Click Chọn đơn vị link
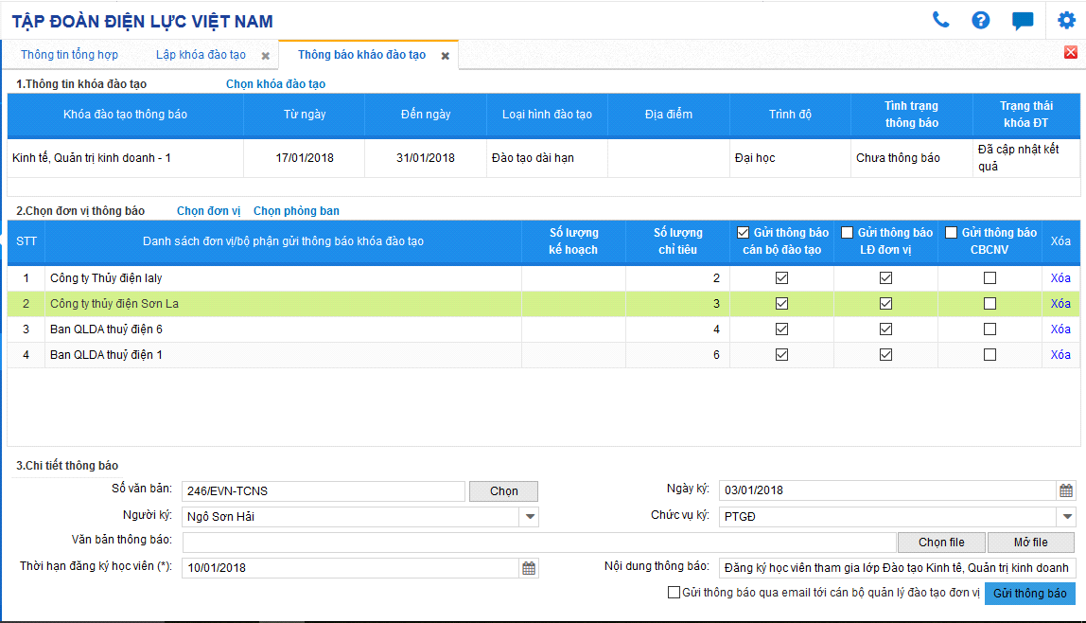The width and height of the screenshot is (1086, 623). click(208, 211)
